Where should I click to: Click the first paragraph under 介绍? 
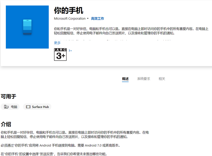tap(75, 134)
